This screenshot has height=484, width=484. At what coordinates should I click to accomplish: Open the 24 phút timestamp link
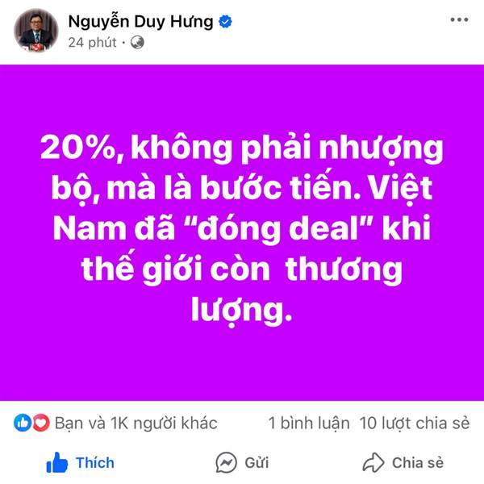pyautogui.click(x=92, y=42)
